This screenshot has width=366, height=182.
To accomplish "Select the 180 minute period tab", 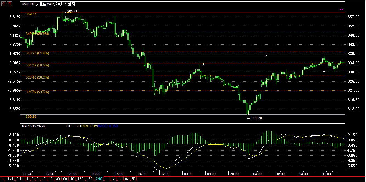I will (x=89, y=179).
